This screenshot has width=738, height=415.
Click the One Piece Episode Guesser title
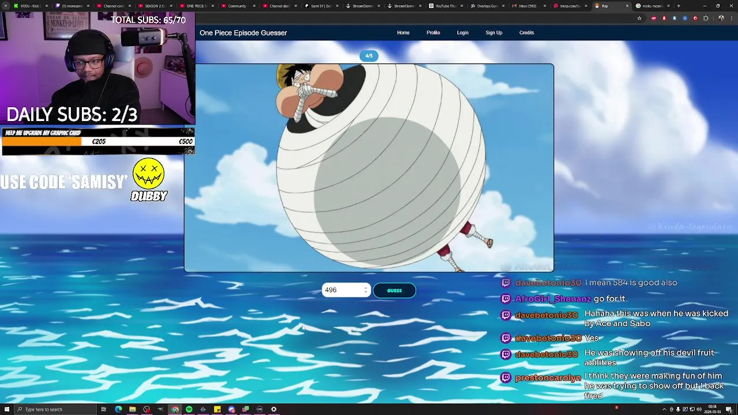[x=243, y=33]
